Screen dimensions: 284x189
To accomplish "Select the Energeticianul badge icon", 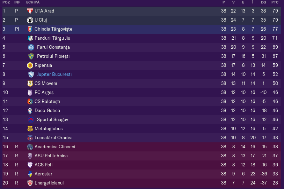I will (x=30, y=183).
